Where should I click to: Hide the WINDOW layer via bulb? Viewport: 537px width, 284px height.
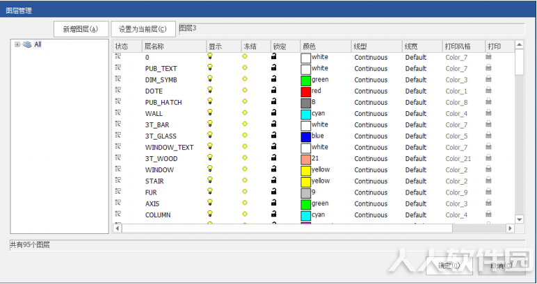click(x=210, y=169)
